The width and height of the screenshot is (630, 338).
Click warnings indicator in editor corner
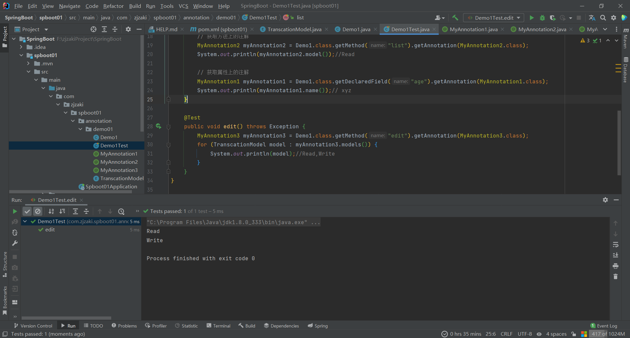[585, 40]
